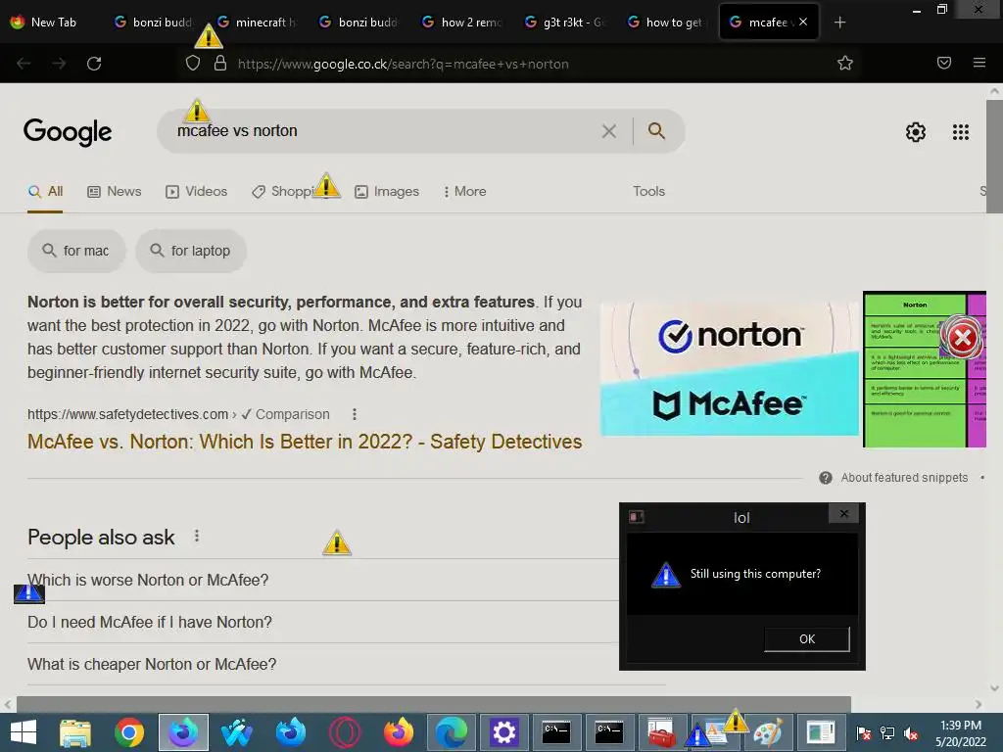Open the search Tools options

(x=648, y=191)
